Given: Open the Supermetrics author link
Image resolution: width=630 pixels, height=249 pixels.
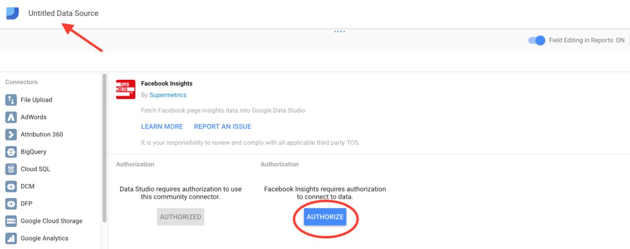Looking at the screenshot, I should click(x=168, y=95).
